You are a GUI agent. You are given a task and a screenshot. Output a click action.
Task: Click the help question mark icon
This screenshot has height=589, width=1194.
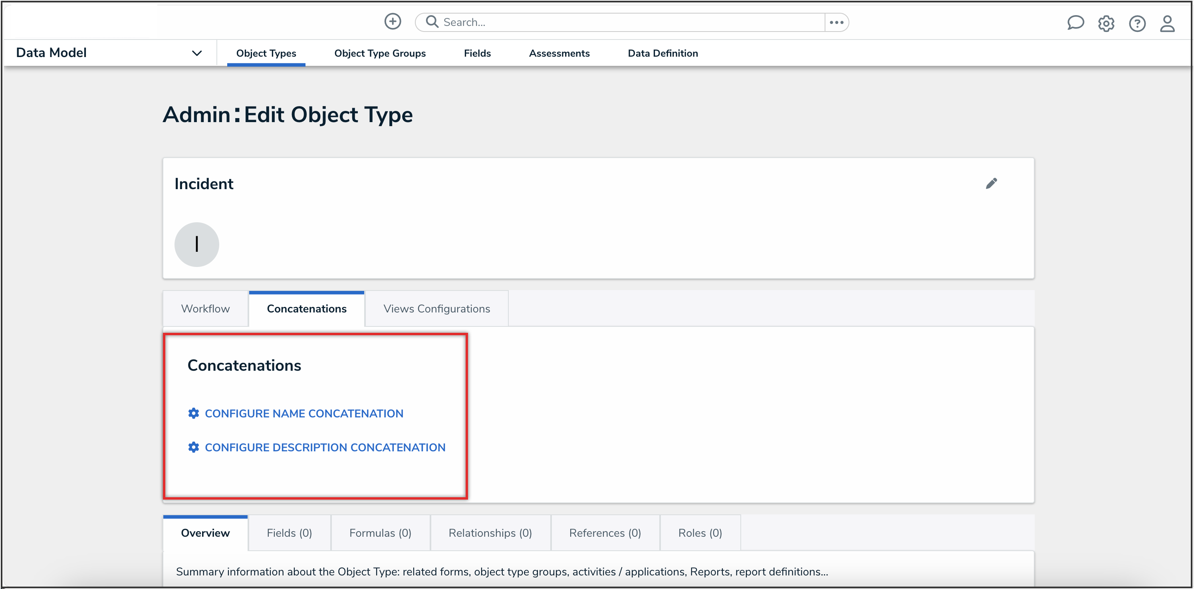tap(1136, 23)
